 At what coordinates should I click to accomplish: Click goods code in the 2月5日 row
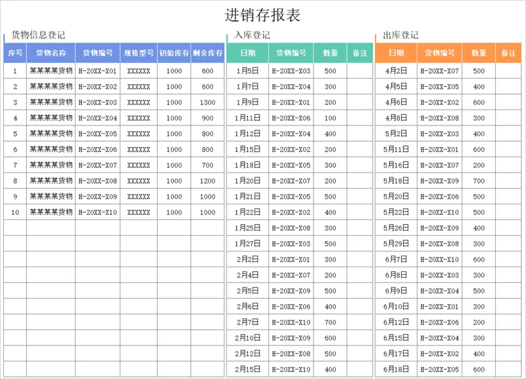click(291, 291)
